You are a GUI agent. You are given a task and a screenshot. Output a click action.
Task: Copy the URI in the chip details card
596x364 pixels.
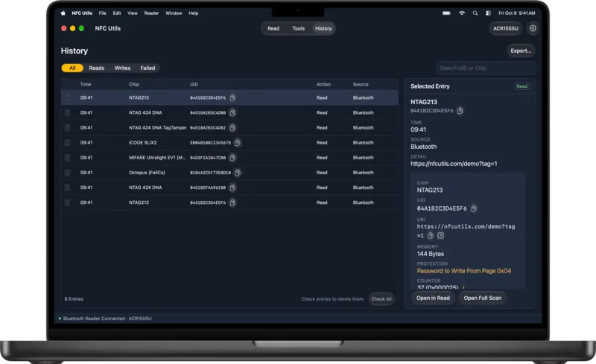pos(431,235)
